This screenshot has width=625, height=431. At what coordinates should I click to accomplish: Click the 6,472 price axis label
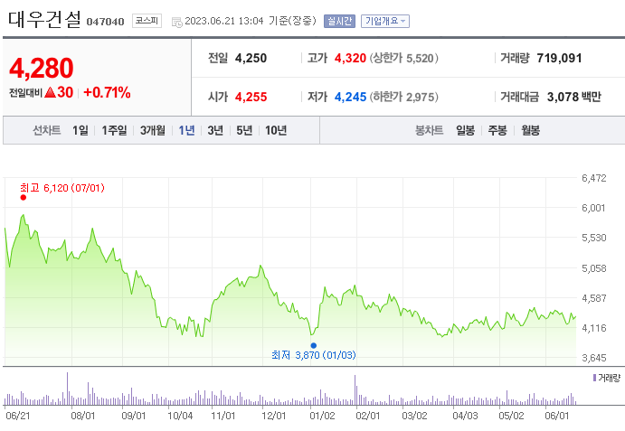click(x=594, y=178)
